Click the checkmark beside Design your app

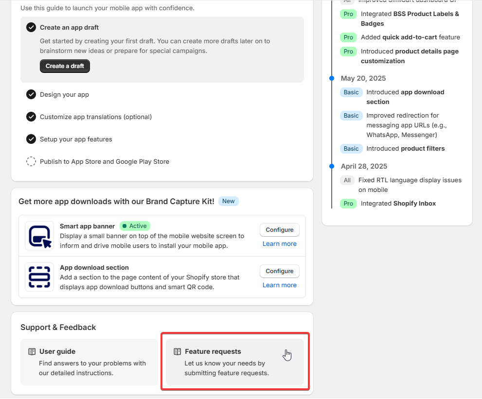[31, 94]
